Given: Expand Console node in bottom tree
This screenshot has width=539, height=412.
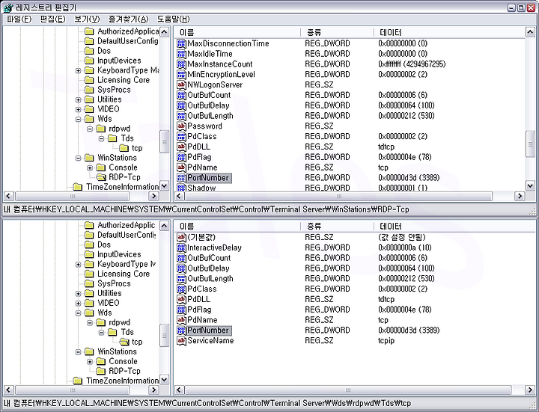Looking at the screenshot, I should pos(90,362).
